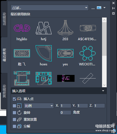Switch to the 当前图形 tab
Viewport: 117px width, 134px height.
(x=4, y=19)
